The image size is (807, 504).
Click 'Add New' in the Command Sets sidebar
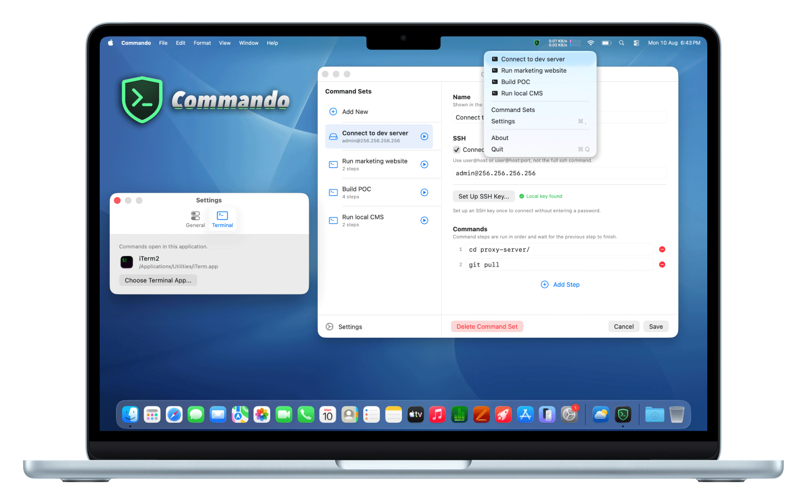pyautogui.click(x=349, y=111)
